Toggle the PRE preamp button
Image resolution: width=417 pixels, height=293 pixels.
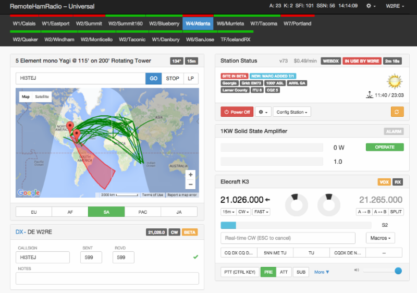[x=268, y=272]
